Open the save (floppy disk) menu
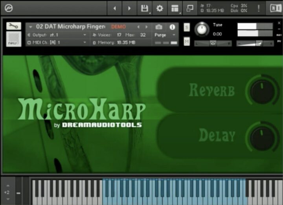 pyautogui.click(x=145, y=8)
